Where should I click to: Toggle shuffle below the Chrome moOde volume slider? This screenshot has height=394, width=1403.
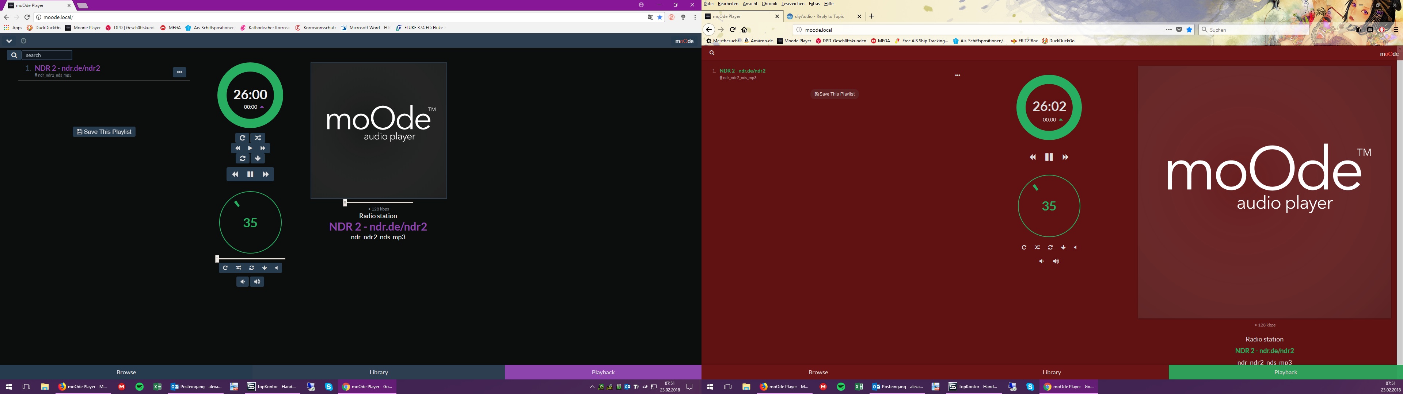pyautogui.click(x=238, y=268)
